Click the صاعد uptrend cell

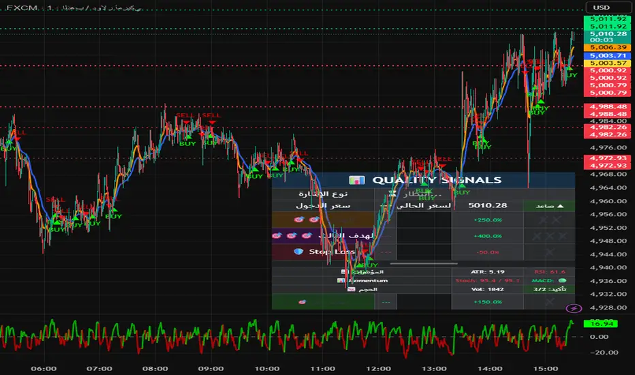pyautogui.click(x=550, y=206)
